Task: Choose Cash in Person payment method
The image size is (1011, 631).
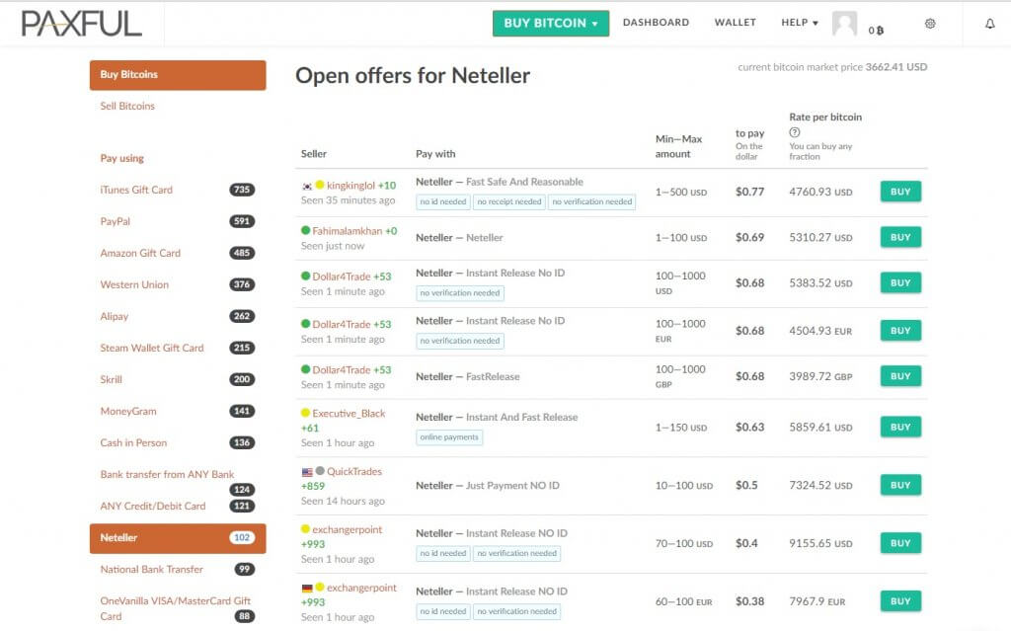Action: click(x=133, y=442)
